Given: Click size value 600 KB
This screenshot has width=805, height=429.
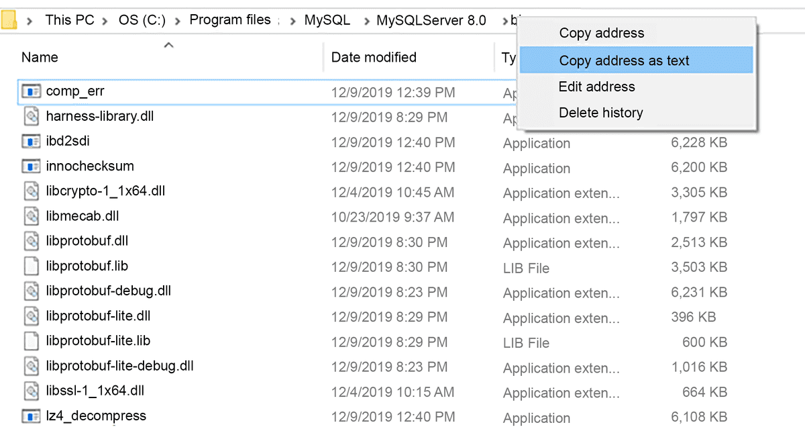Looking at the screenshot, I should click(x=704, y=342).
